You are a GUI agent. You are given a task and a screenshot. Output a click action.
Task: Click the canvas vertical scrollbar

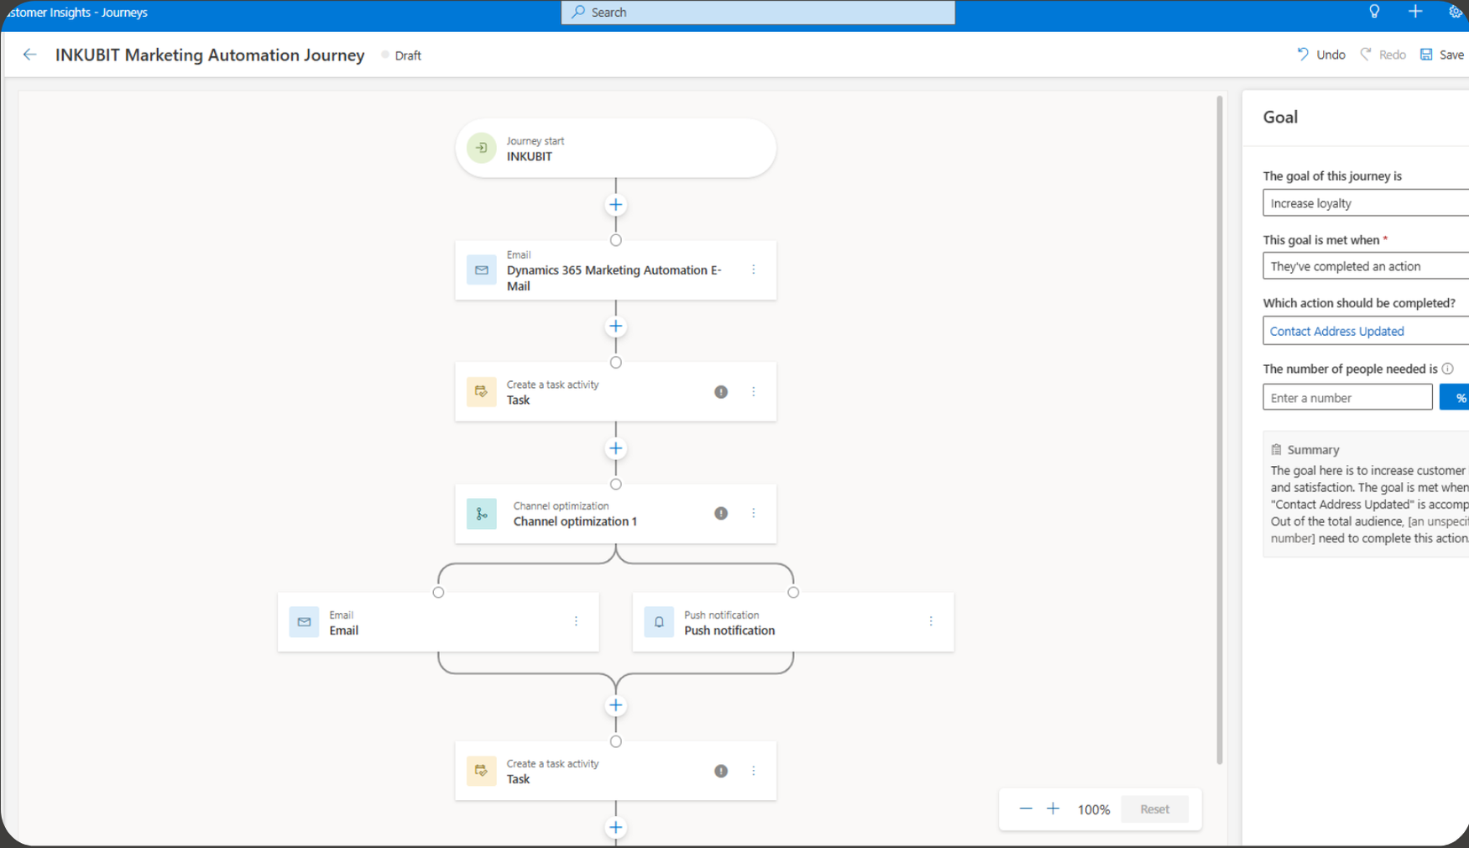(x=1220, y=430)
